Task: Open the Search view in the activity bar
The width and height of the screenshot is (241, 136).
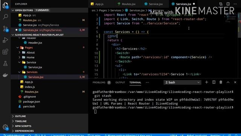Action: point(5,17)
